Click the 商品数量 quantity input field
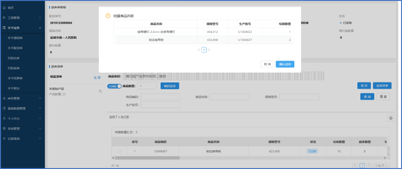402x169 pixels. point(147,86)
